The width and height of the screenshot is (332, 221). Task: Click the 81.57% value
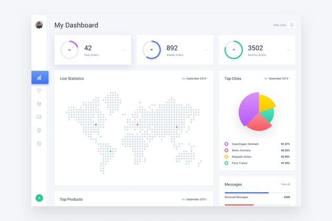(285, 144)
